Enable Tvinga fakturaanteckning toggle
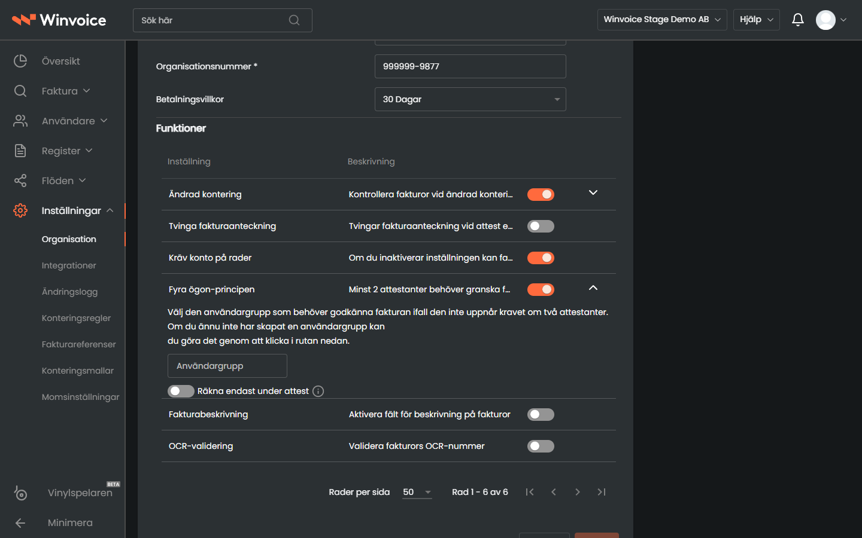 pos(541,226)
